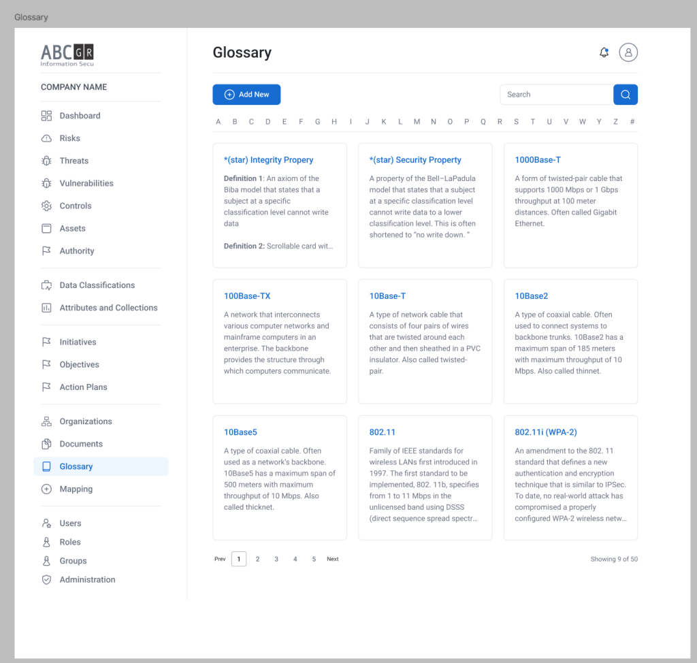Go to page 3 of results

pos(276,559)
